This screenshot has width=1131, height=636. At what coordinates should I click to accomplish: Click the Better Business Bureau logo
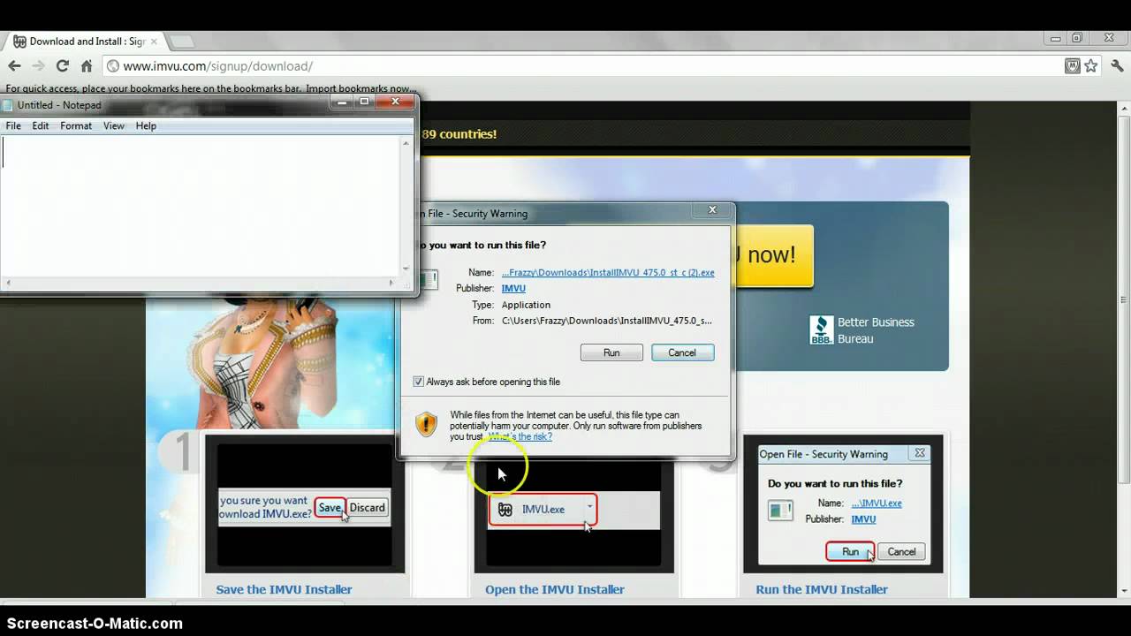pos(821,330)
